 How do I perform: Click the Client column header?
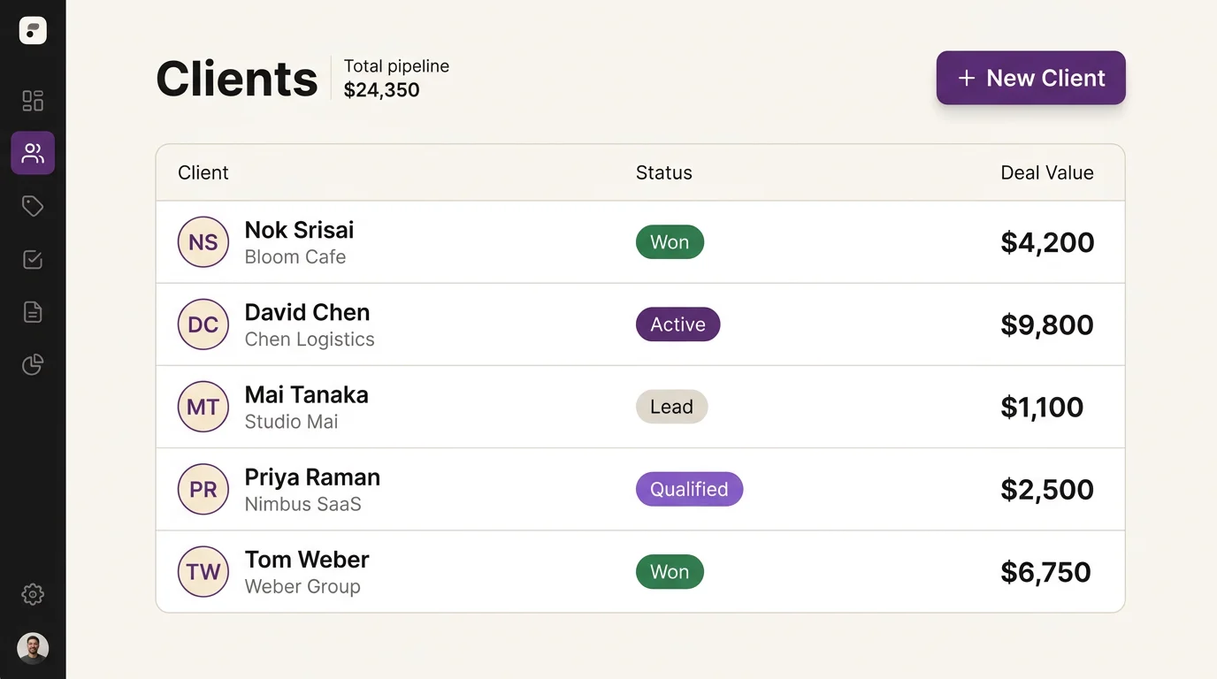coord(203,172)
